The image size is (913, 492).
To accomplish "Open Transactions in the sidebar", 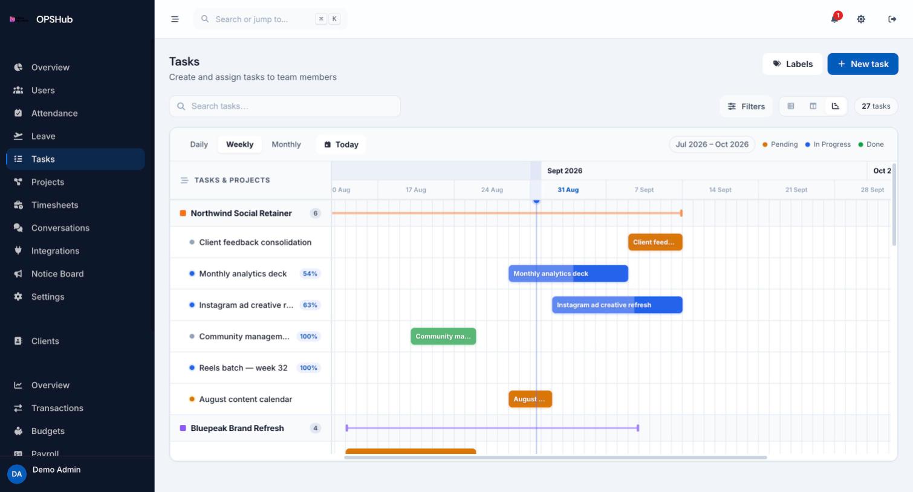I will (76, 408).
